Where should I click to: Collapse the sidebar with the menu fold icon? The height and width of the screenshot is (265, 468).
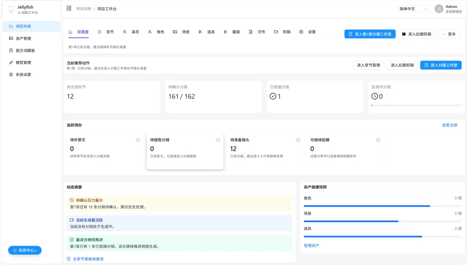[69, 8]
